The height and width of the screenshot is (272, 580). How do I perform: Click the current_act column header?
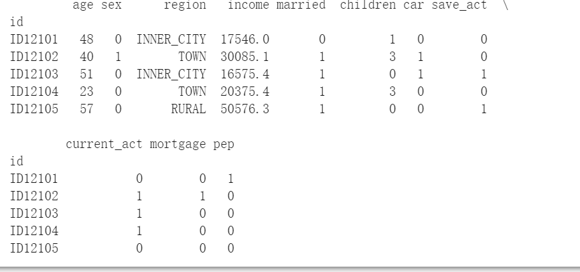click(104, 144)
